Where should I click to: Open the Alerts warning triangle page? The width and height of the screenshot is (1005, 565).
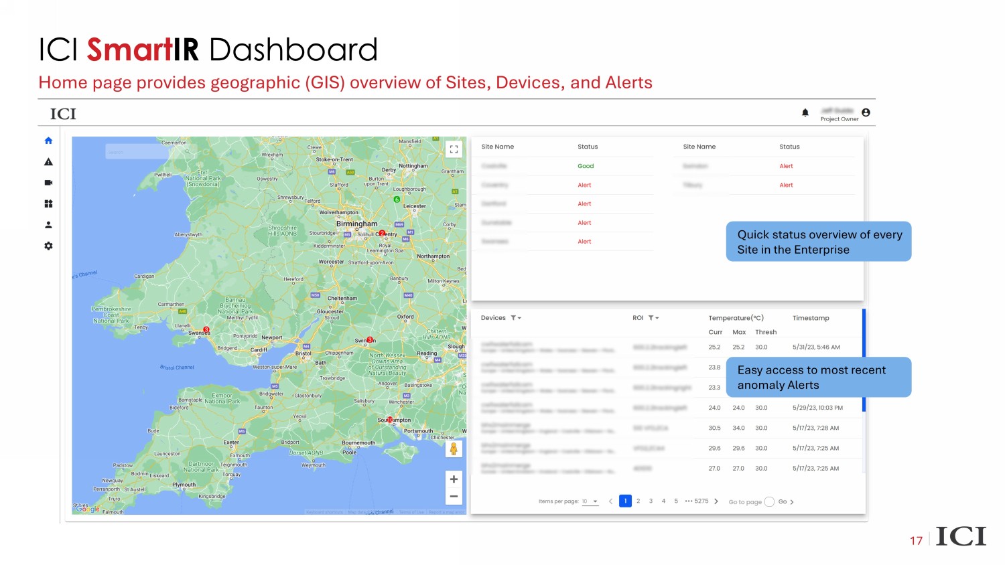pyautogui.click(x=48, y=162)
